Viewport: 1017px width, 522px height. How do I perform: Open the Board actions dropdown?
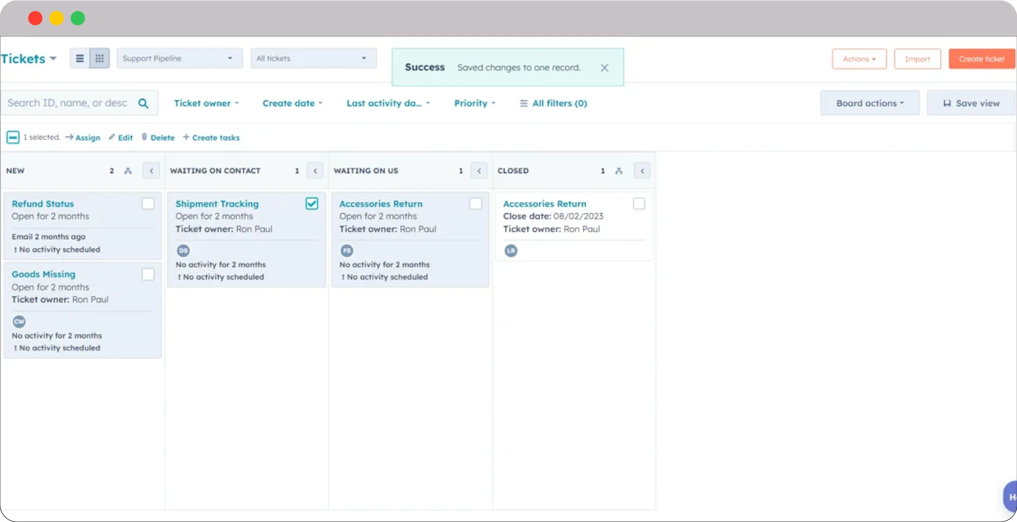[869, 103]
